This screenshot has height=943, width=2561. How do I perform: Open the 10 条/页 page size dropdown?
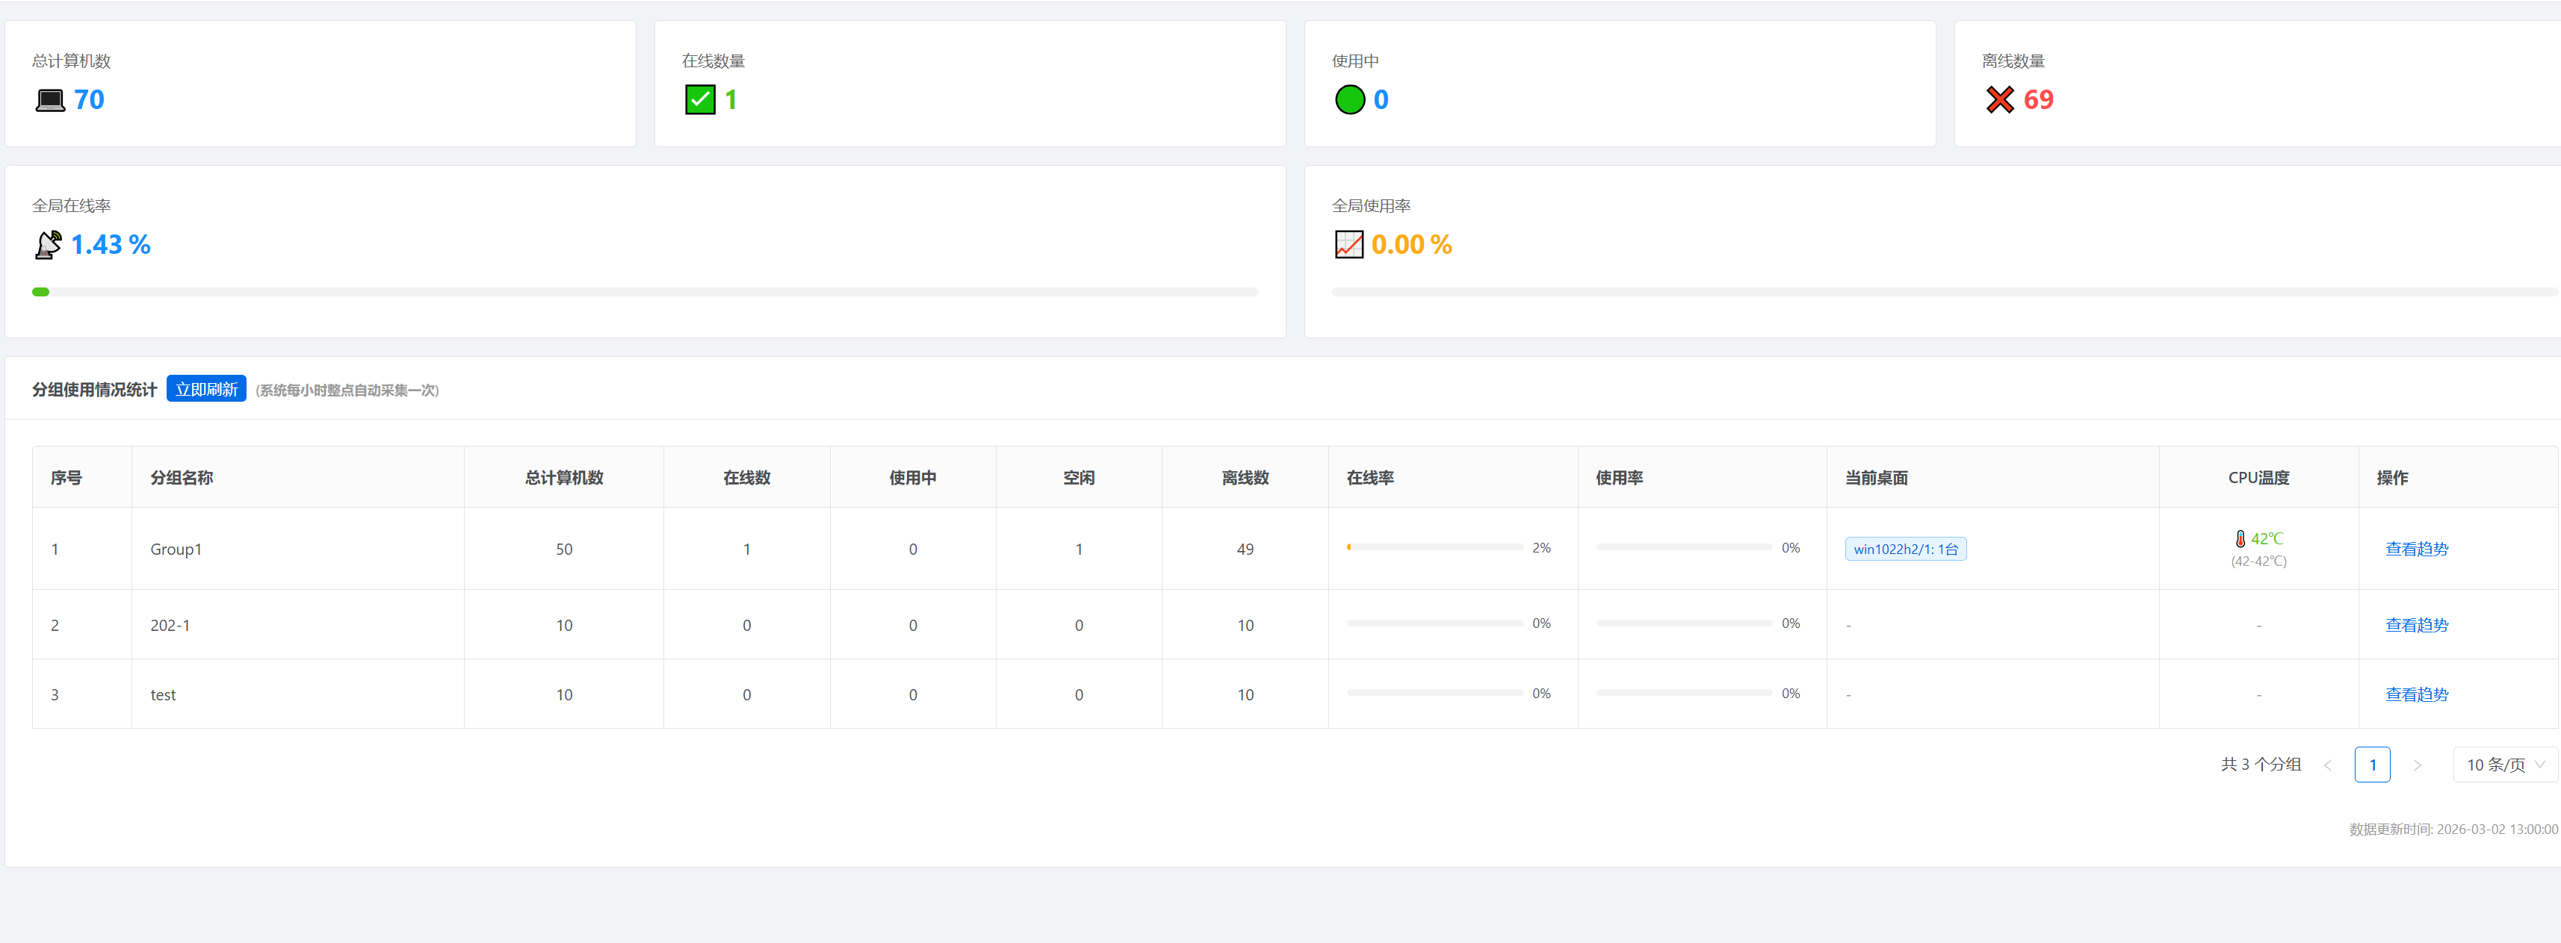(x=2503, y=764)
